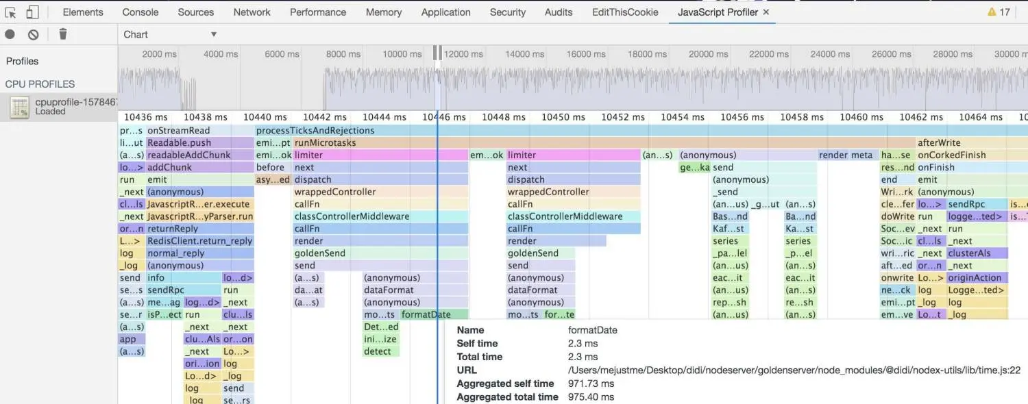
Task: Click the clusterAls flame block
Action: point(977,253)
